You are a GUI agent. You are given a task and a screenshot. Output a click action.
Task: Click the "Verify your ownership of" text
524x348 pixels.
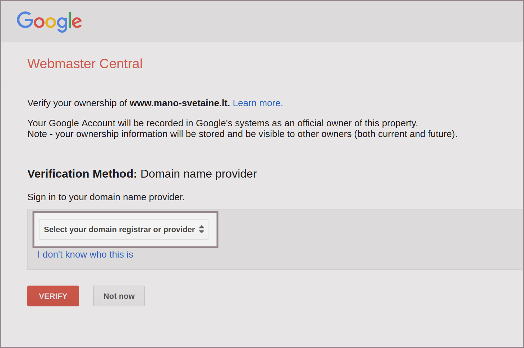77,103
